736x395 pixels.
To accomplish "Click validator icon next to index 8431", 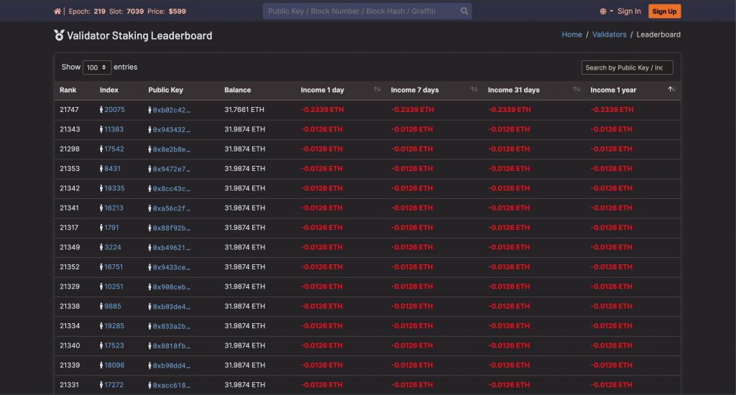I will click(101, 169).
